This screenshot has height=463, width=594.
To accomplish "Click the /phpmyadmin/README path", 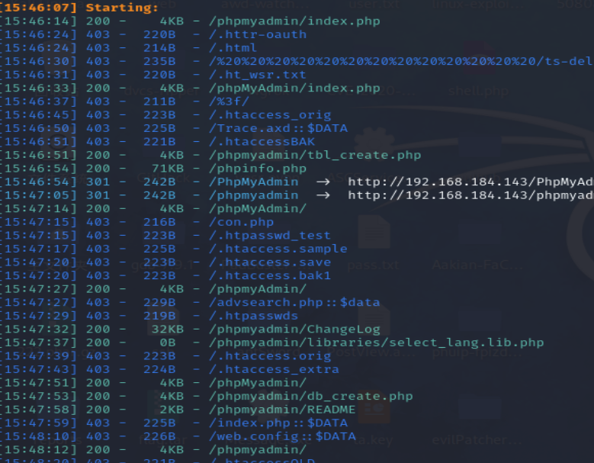I will pos(282,410).
